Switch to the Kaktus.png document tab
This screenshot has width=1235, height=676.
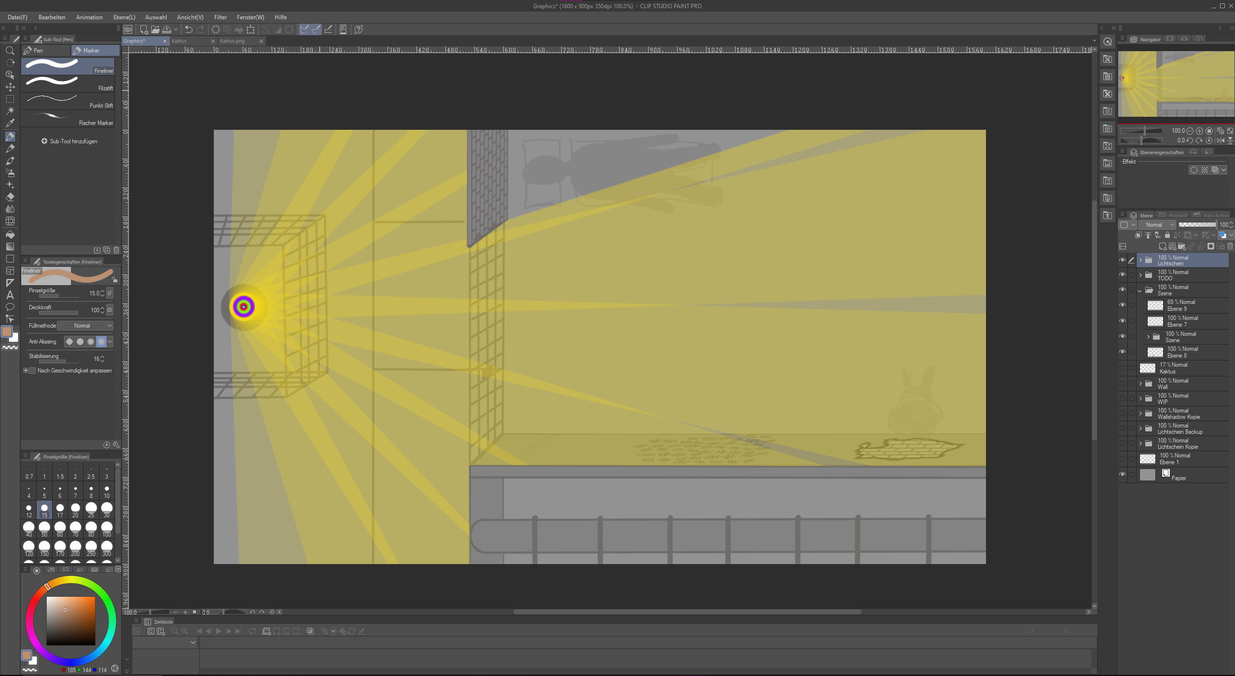233,41
